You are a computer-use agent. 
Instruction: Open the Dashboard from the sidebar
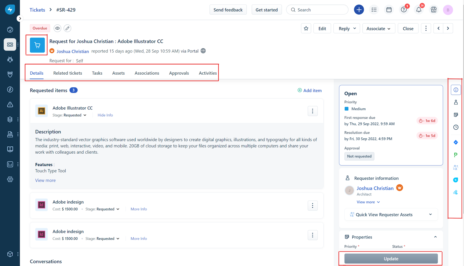10,30
